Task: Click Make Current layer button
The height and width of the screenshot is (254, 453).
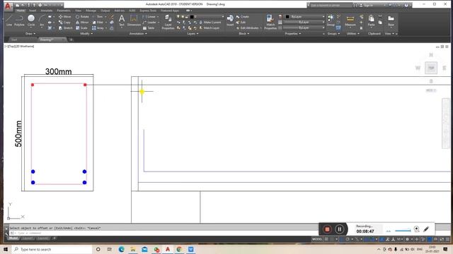Action: [210, 22]
